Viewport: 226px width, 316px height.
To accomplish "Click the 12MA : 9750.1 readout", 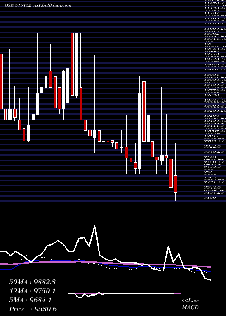I will pos(33,291).
